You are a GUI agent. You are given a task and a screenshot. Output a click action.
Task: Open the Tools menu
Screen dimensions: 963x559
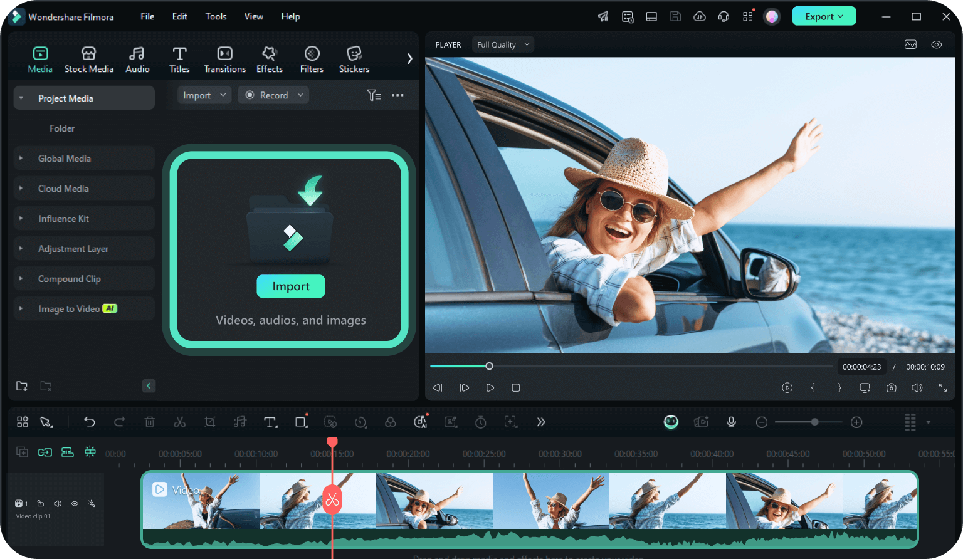coord(216,16)
